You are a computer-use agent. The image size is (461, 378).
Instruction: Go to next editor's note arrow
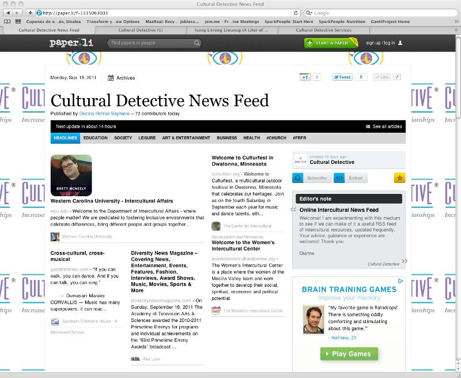[404, 261]
